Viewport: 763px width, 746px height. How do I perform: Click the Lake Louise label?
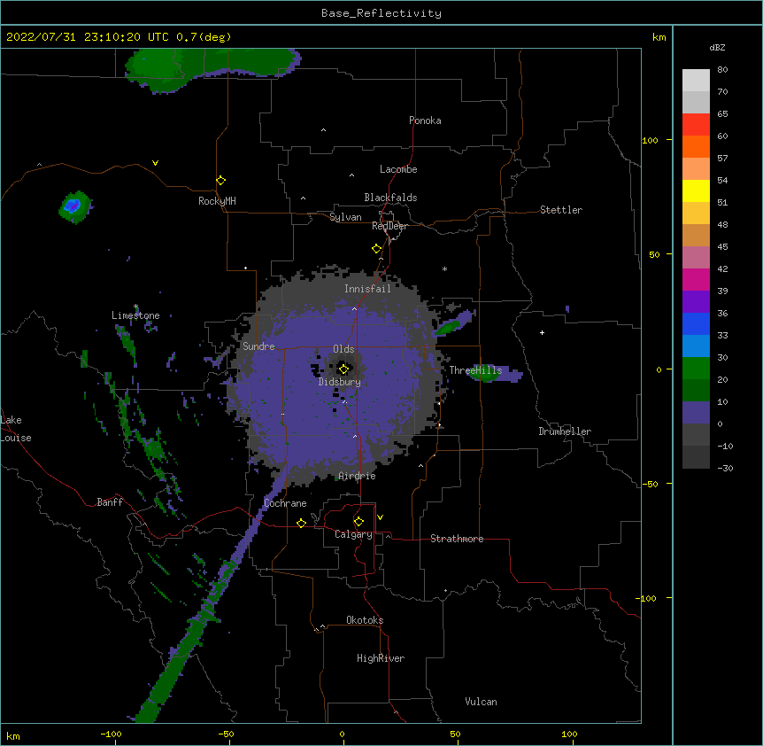click(x=16, y=429)
